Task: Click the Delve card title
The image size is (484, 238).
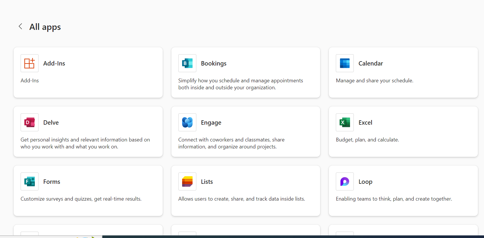Action: (x=51, y=123)
